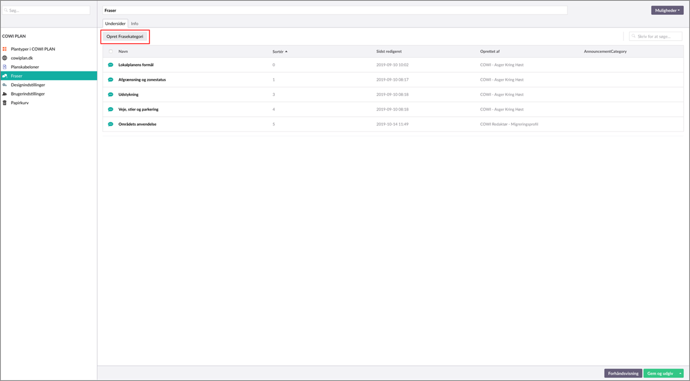The height and width of the screenshot is (381, 690).
Task: Click the Papirkurv trash can icon
Action: (x=5, y=102)
